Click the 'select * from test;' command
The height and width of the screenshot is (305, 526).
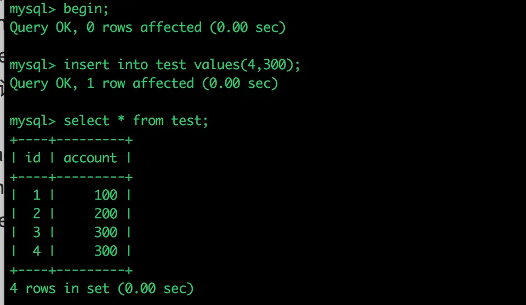[136, 121]
